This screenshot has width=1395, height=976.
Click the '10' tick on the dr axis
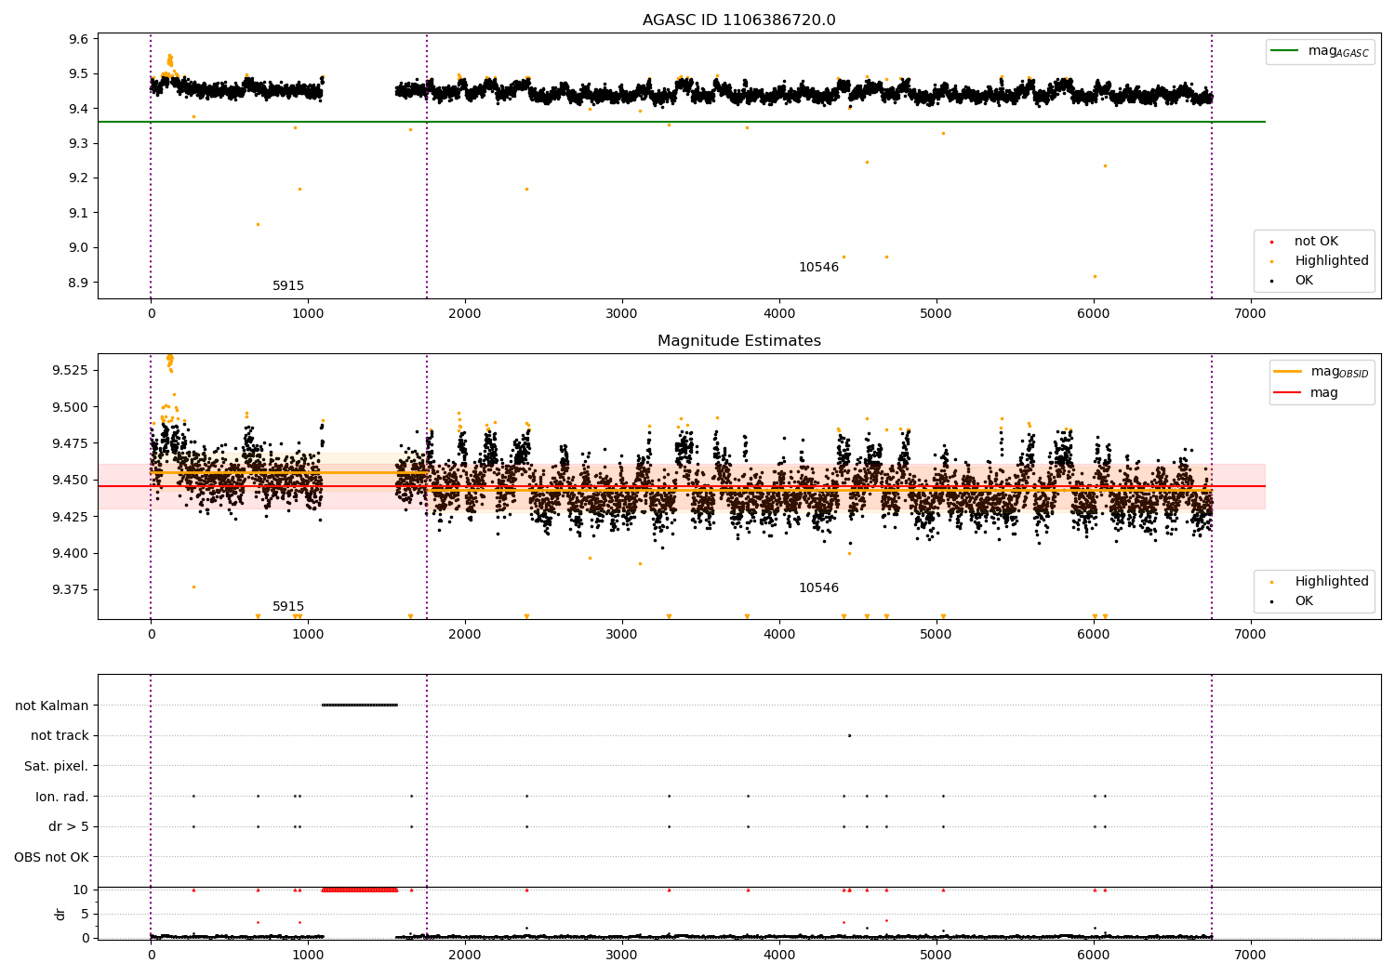(81, 890)
